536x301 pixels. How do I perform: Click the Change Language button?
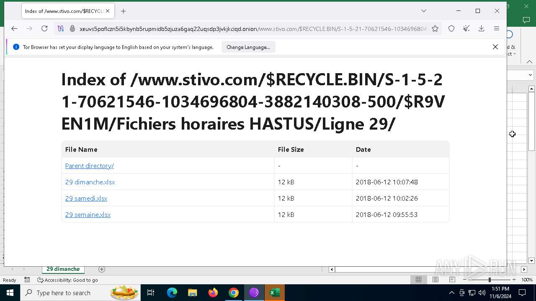coord(248,47)
